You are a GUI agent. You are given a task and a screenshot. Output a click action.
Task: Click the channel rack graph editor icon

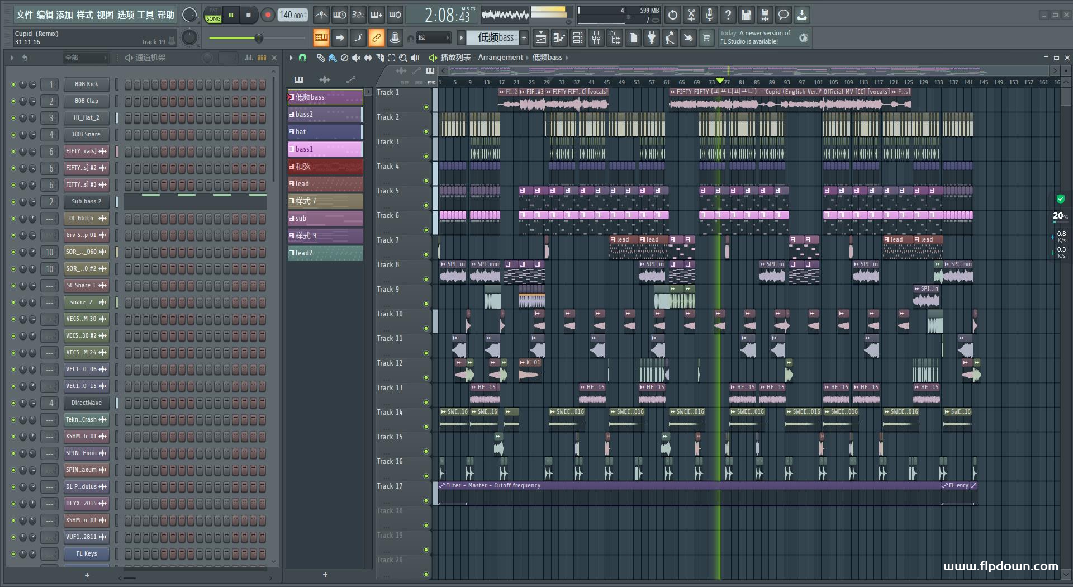click(249, 58)
